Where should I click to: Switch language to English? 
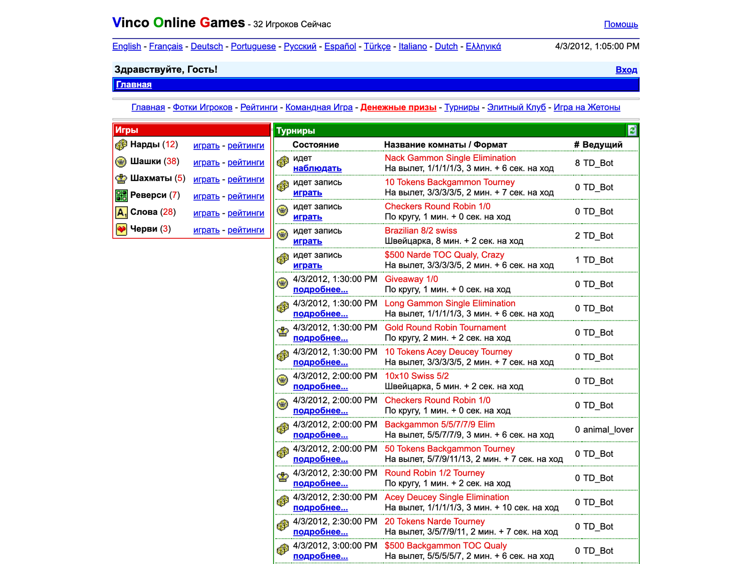(x=127, y=46)
